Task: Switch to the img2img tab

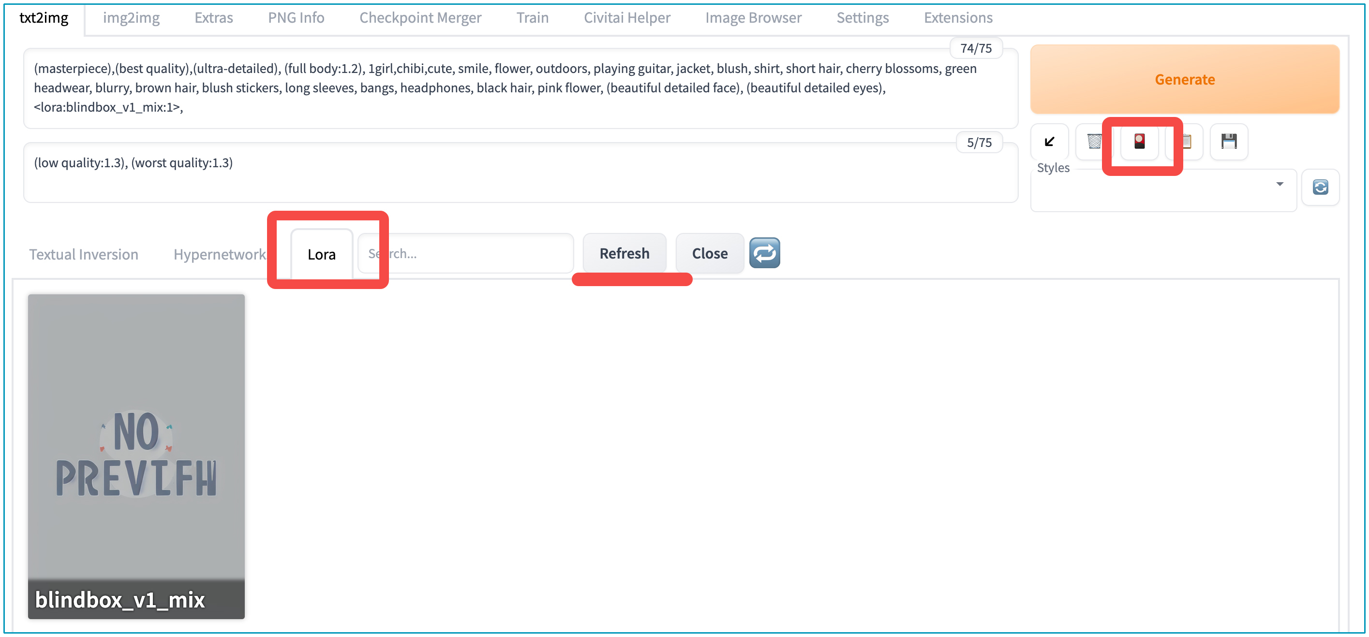Action: (131, 18)
